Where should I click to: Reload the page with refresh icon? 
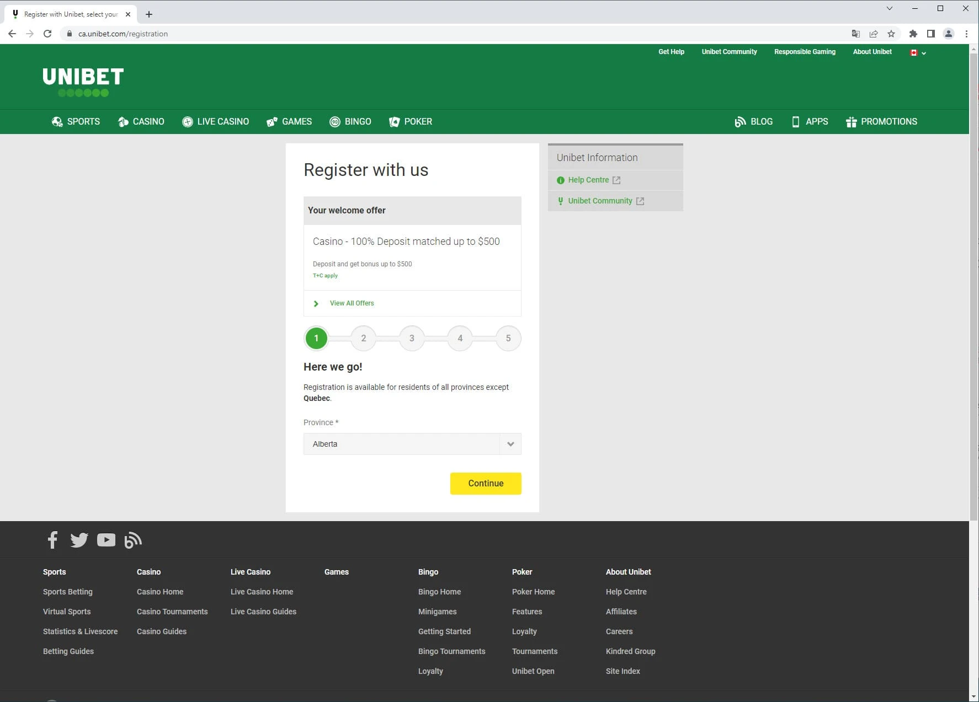pyautogui.click(x=47, y=34)
